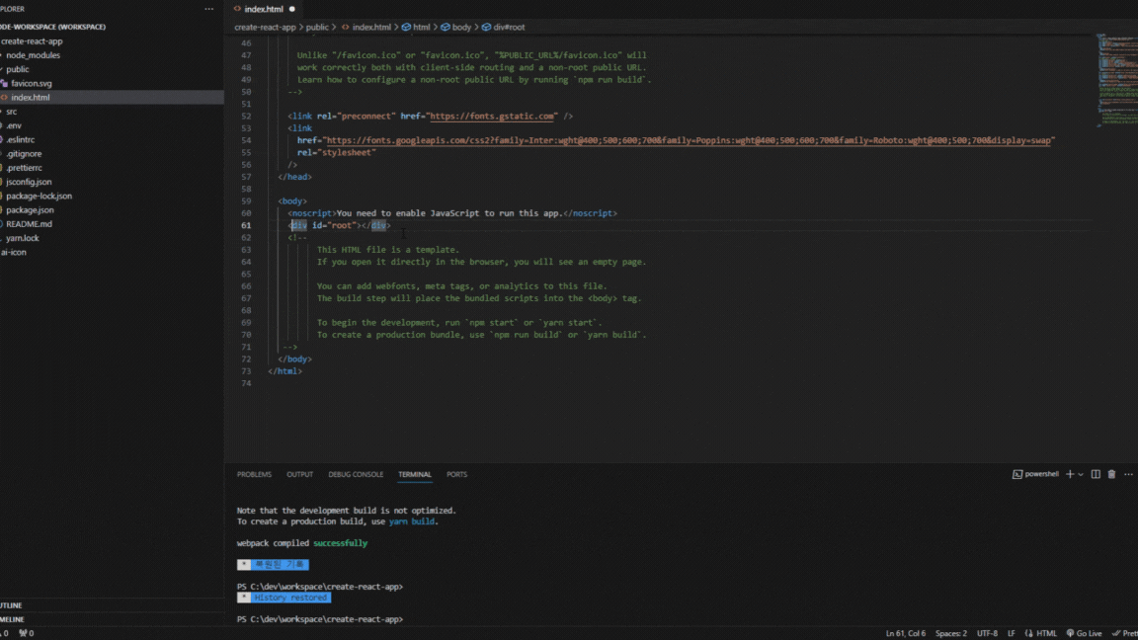Expand the ai-icon folder
This screenshot has width=1138, height=640.
14,253
